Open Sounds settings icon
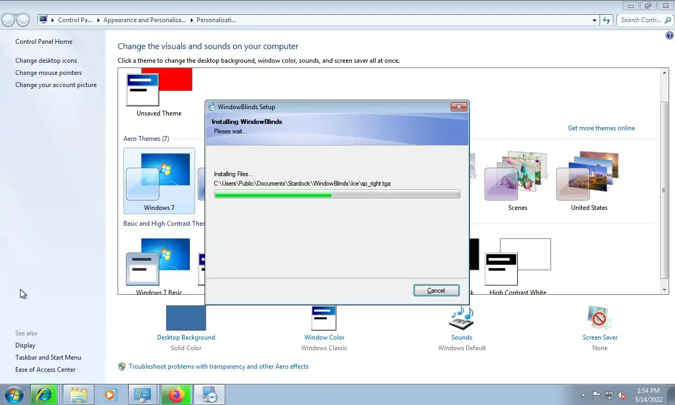The image size is (675, 405). (461, 318)
